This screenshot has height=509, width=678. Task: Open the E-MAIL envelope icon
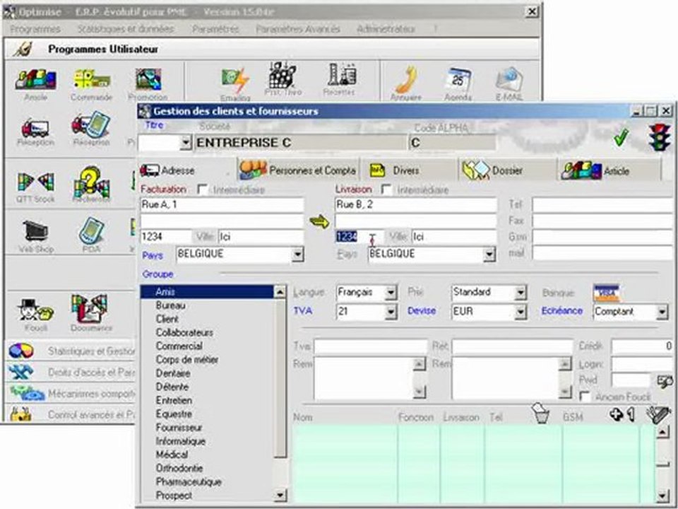click(x=510, y=84)
